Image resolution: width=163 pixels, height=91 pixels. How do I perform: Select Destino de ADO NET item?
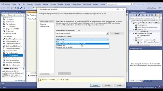coord(12,41)
